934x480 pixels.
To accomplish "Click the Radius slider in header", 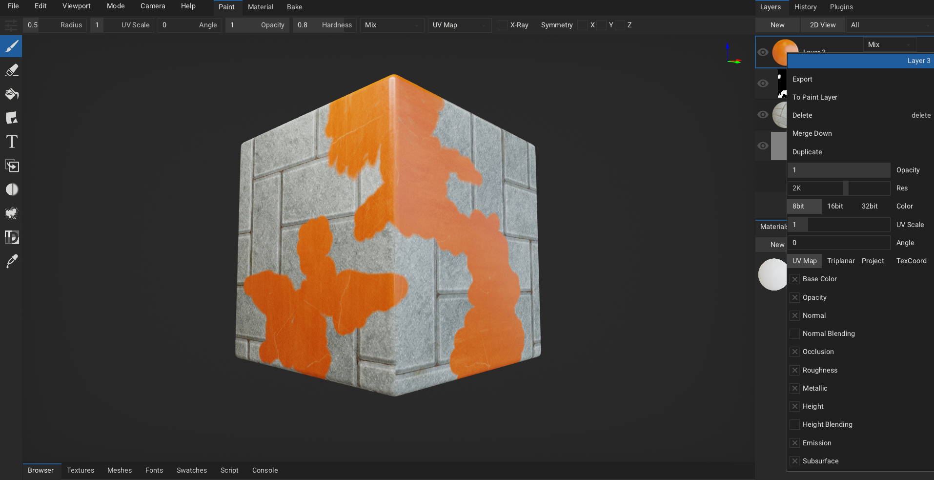I will coord(55,25).
